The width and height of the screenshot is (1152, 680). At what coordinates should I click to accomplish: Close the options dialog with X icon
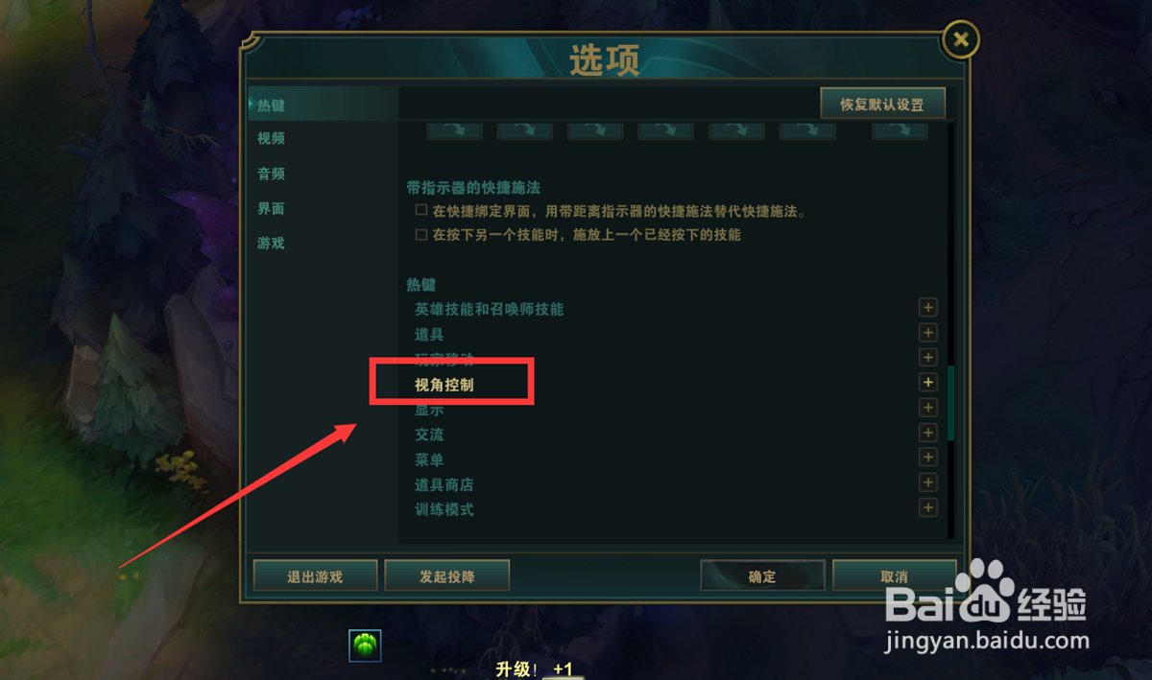point(960,39)
